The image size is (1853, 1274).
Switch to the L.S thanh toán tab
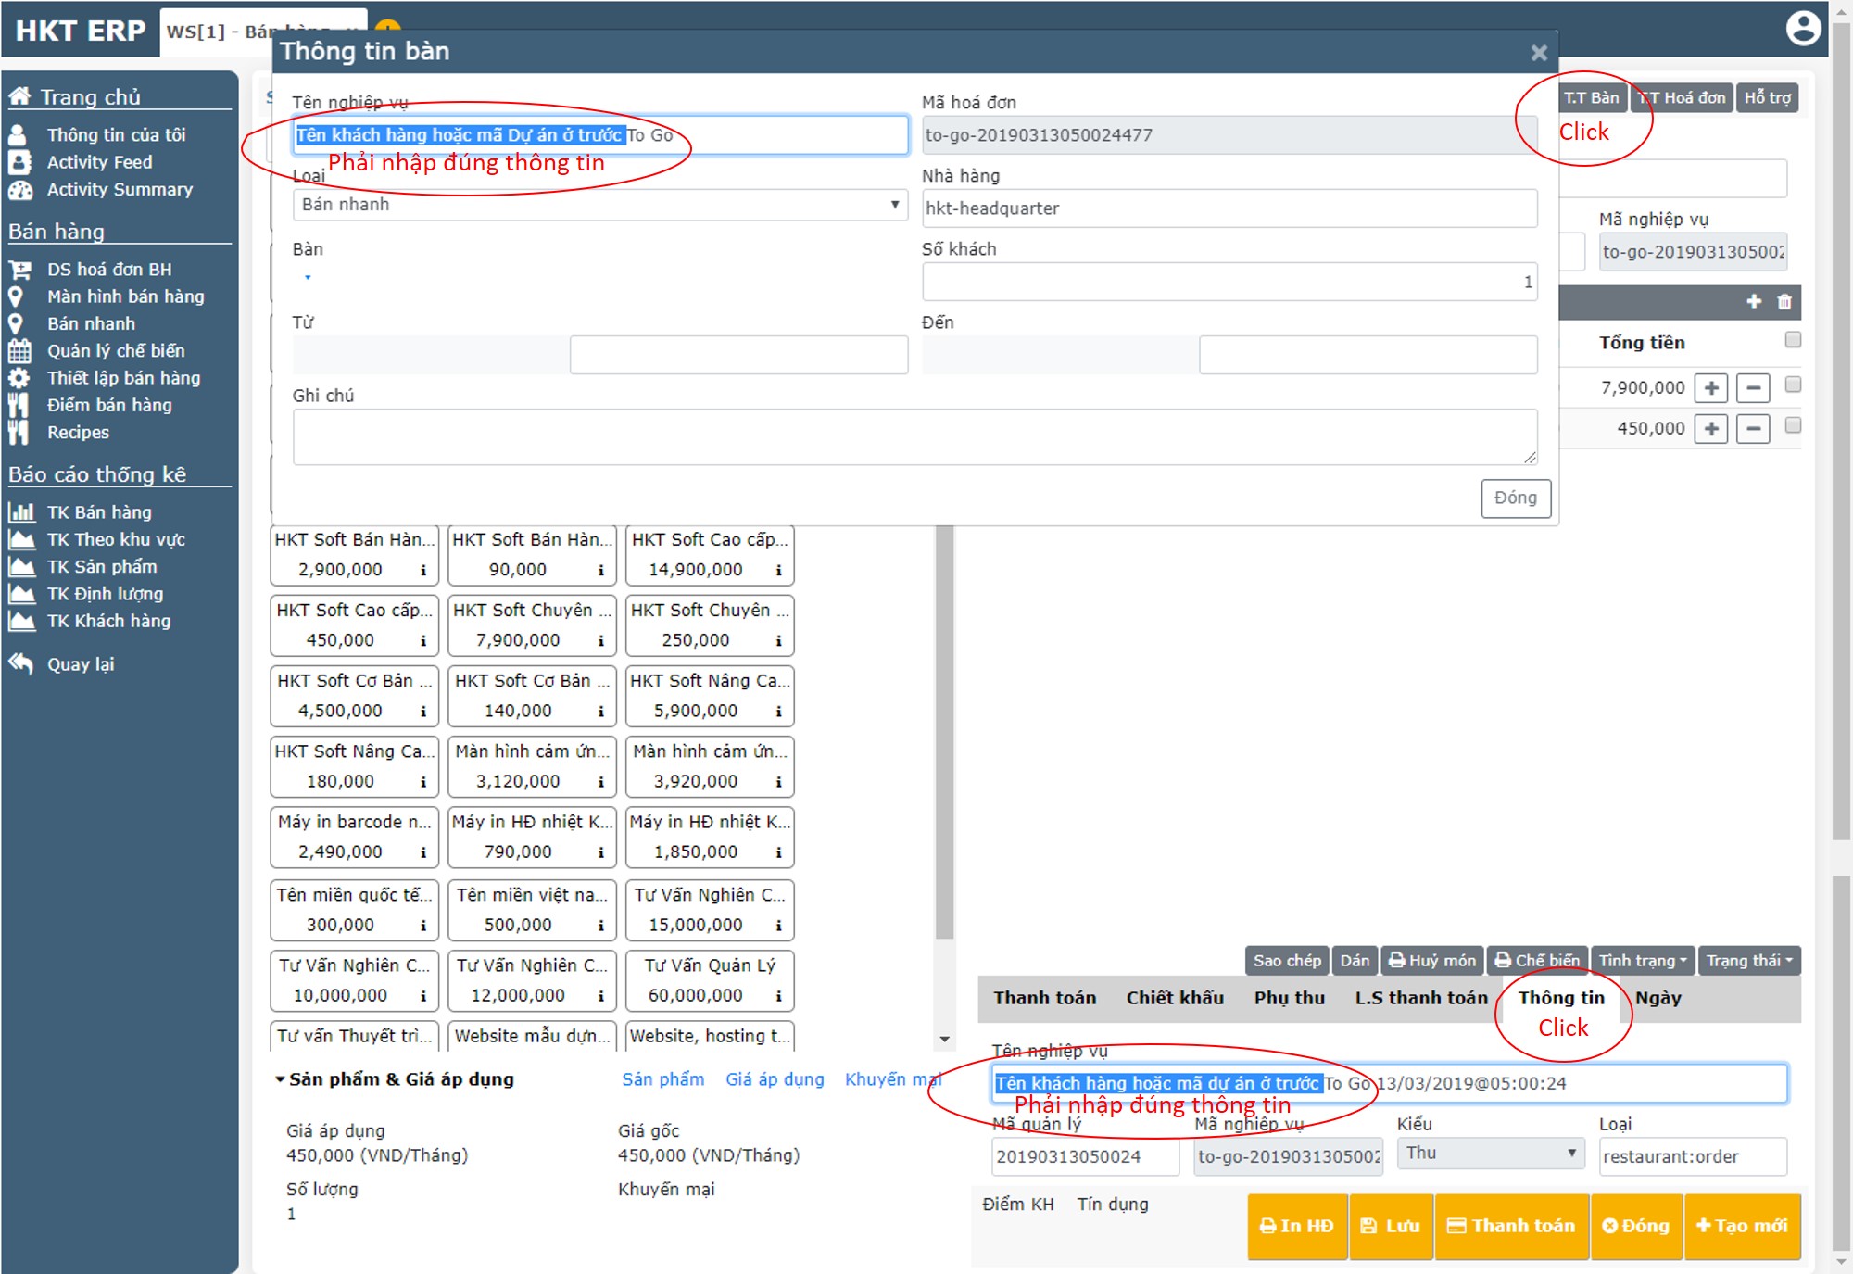pyautogui.click(x=1420, y=998)
